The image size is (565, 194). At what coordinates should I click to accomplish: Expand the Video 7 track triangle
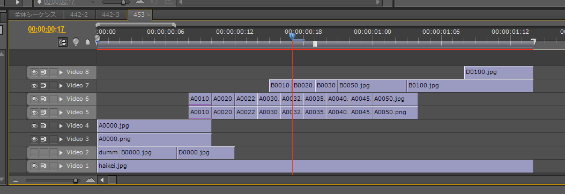pyautogui.click(x=61, y=86)
